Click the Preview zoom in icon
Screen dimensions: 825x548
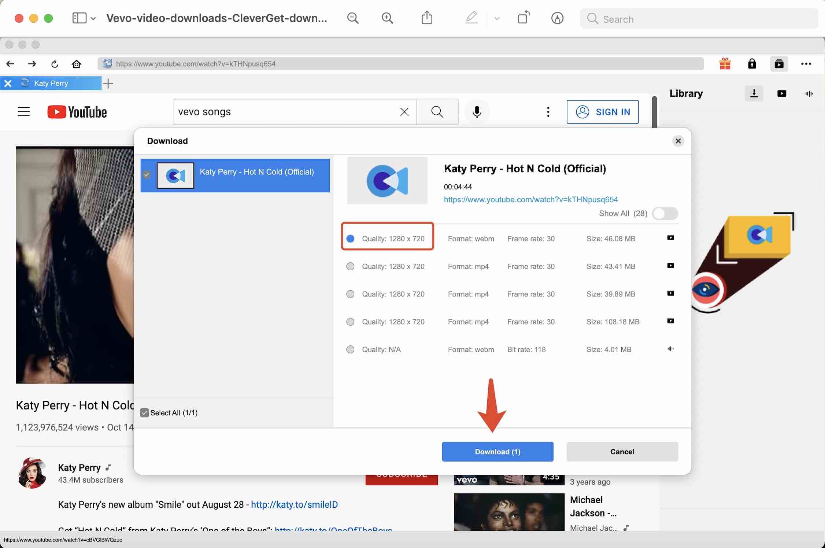click(387, 18)
